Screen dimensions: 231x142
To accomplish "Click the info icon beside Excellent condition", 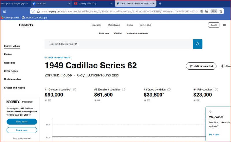I will 124,89.
